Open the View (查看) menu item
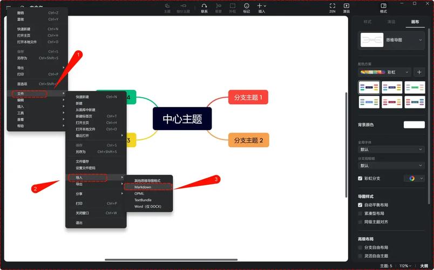This screenshot has width=434, height=270. pyautogui.click(x=37, y=119)
